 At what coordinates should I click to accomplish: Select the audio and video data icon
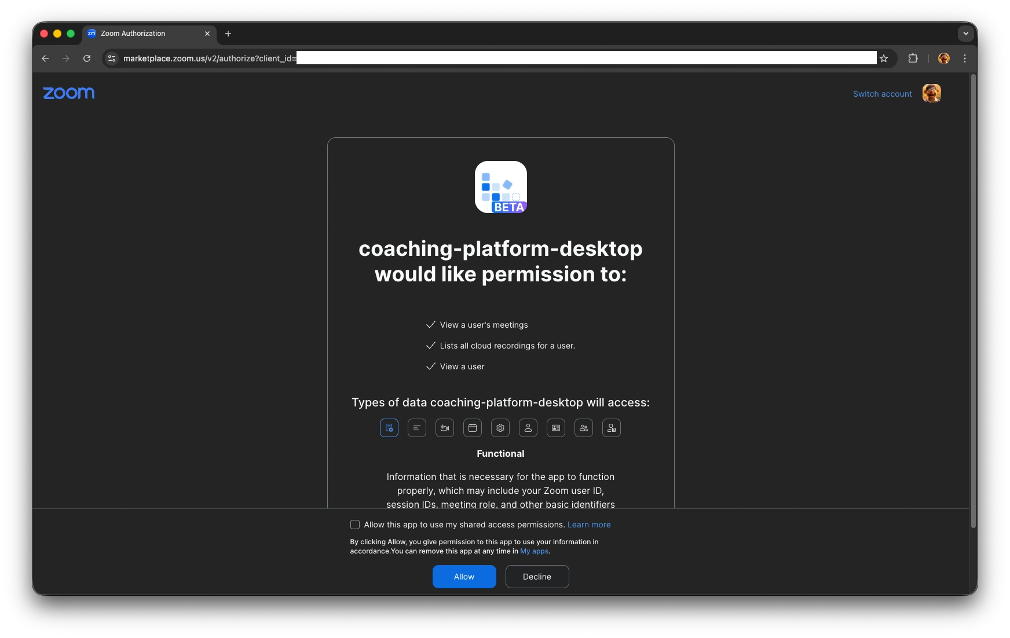[445, 428]
